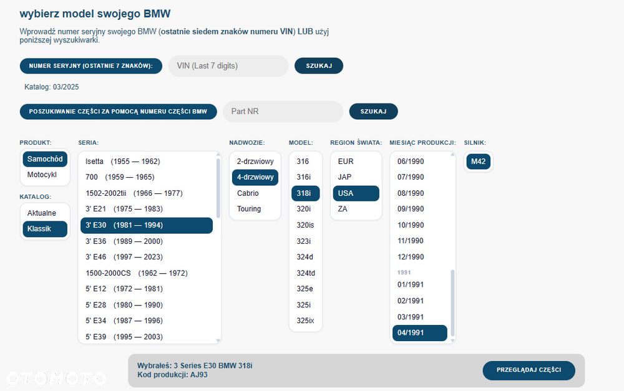
Task: Select EUR world region
Action: tap(356, 162)
